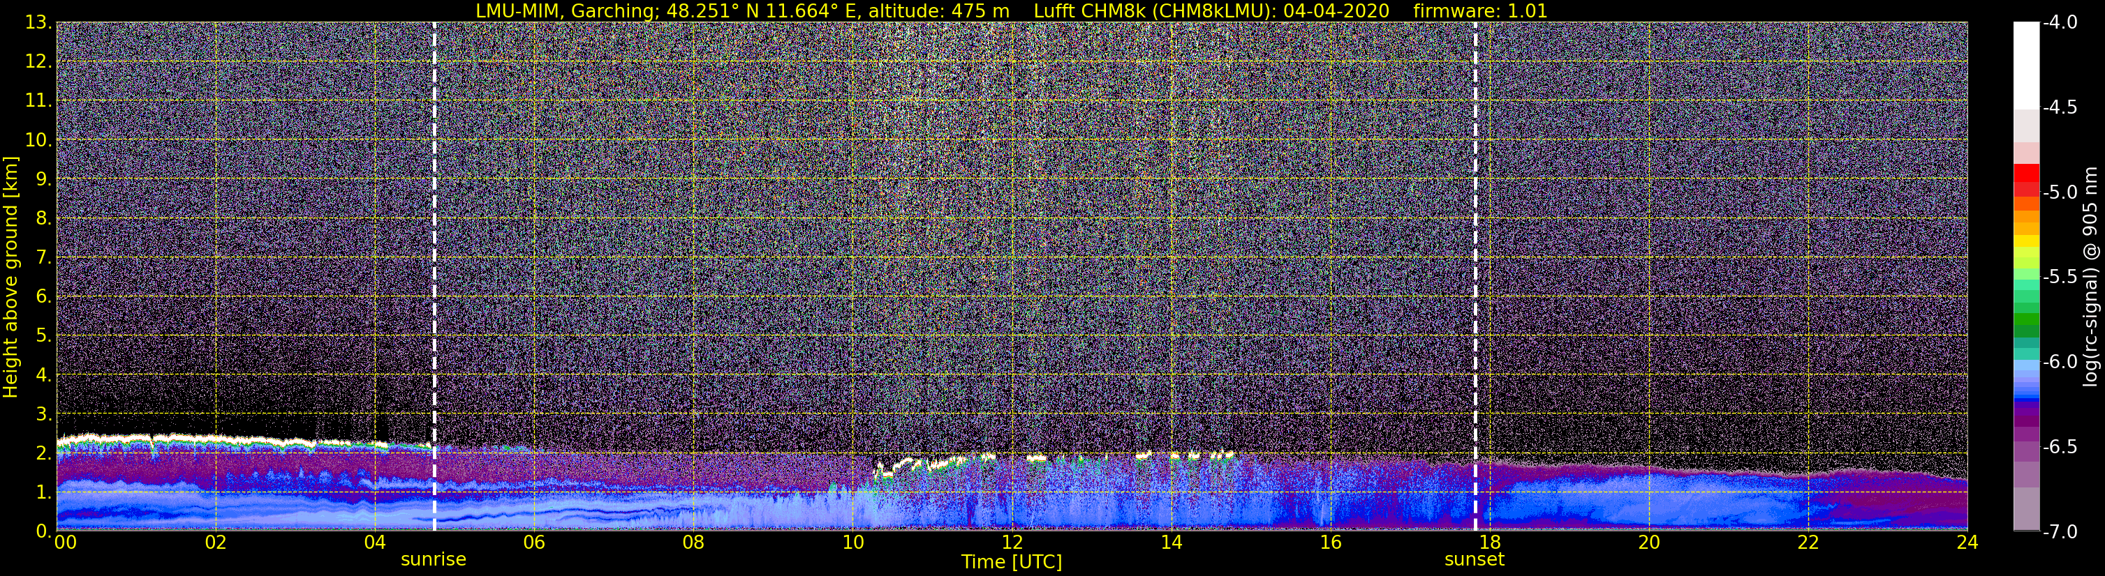Click the '11.' height axis tick label
Screen dimensions: 2105x576
(38, 101)
